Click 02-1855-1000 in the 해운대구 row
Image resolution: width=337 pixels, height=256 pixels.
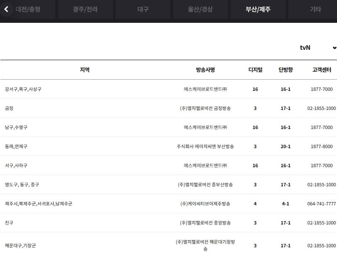click(322, 246)
